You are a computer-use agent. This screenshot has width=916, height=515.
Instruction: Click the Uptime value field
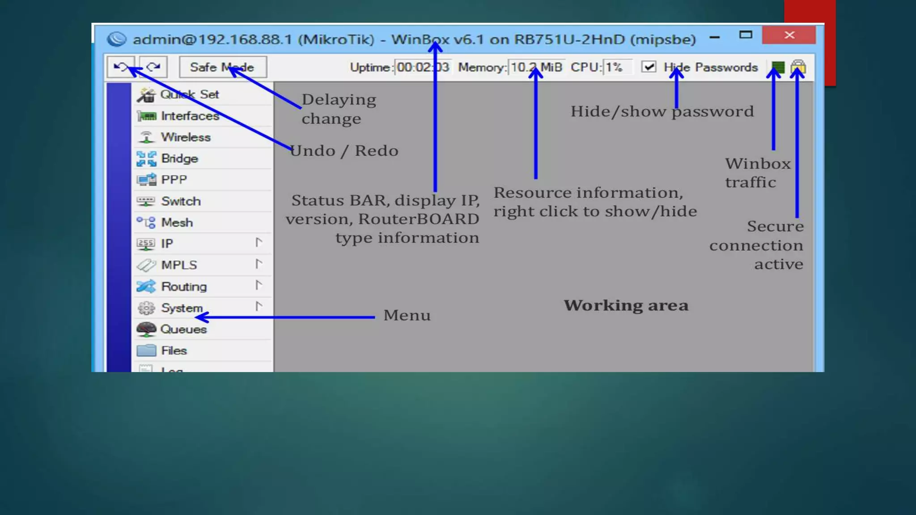coord(423,68)
